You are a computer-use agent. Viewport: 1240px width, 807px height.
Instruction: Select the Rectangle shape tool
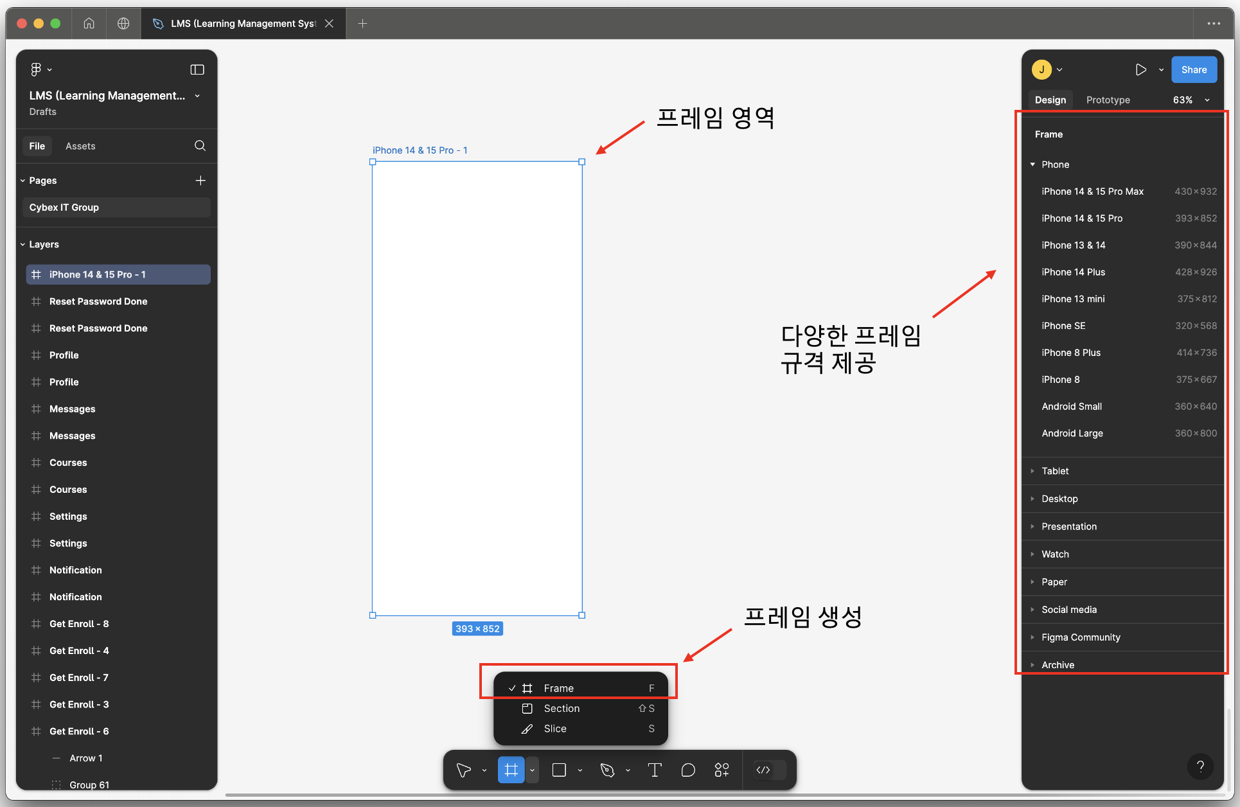pos(558,770)
